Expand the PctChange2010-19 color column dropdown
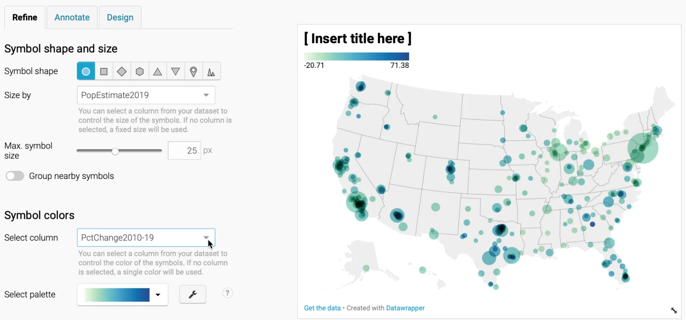Screen dimensions: 686x320 tap(146, 237)
